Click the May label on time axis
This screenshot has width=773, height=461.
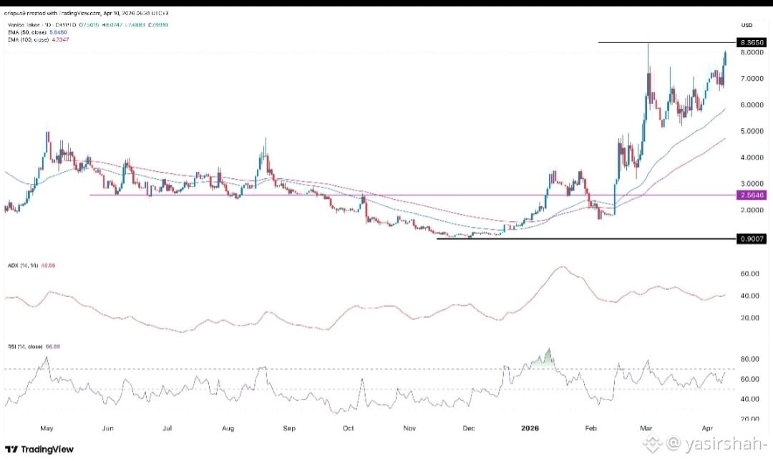coord(47,429)
